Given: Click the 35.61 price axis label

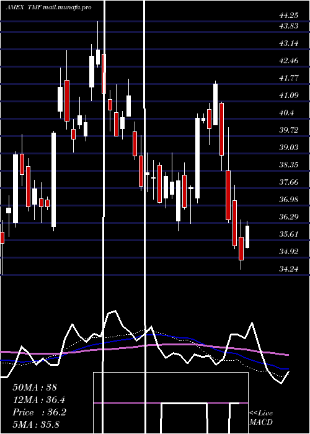Looking at the screenshot, I should 289,234.
